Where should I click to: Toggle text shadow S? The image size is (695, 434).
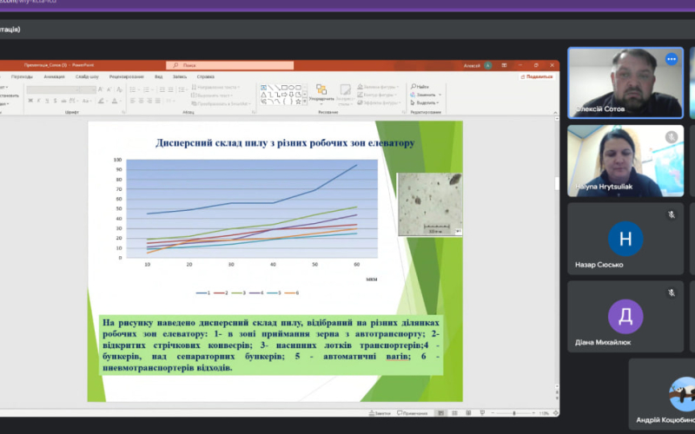(56, 101)
